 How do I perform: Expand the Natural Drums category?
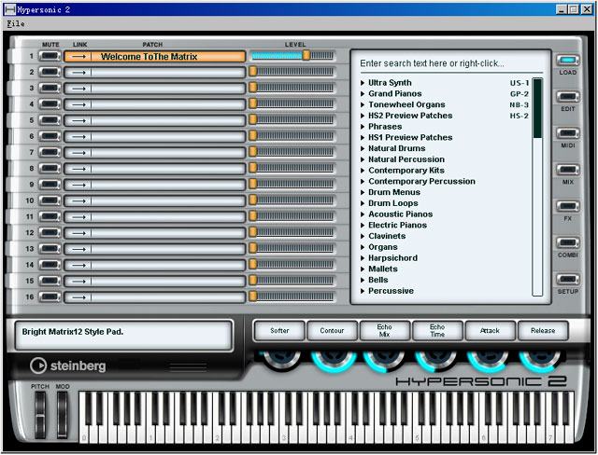(x=363, y=149)
